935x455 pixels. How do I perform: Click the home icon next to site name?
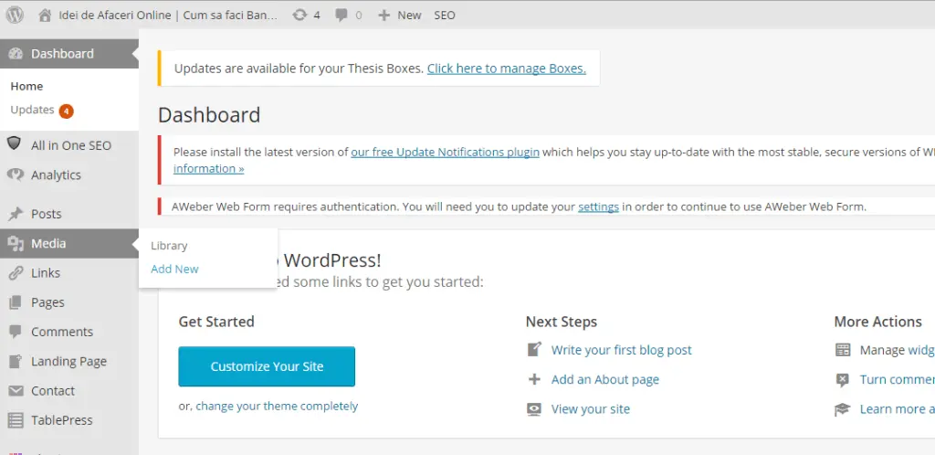(45, 16)
